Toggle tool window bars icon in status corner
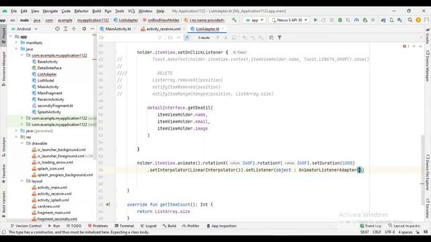 3,232
